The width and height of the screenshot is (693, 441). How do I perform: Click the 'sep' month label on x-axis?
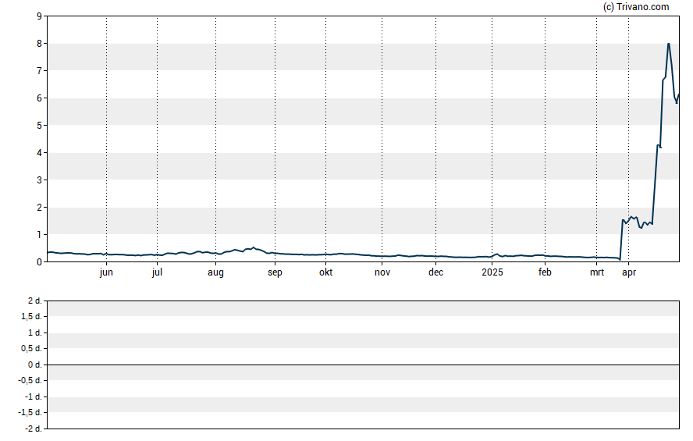pos(275,272)
